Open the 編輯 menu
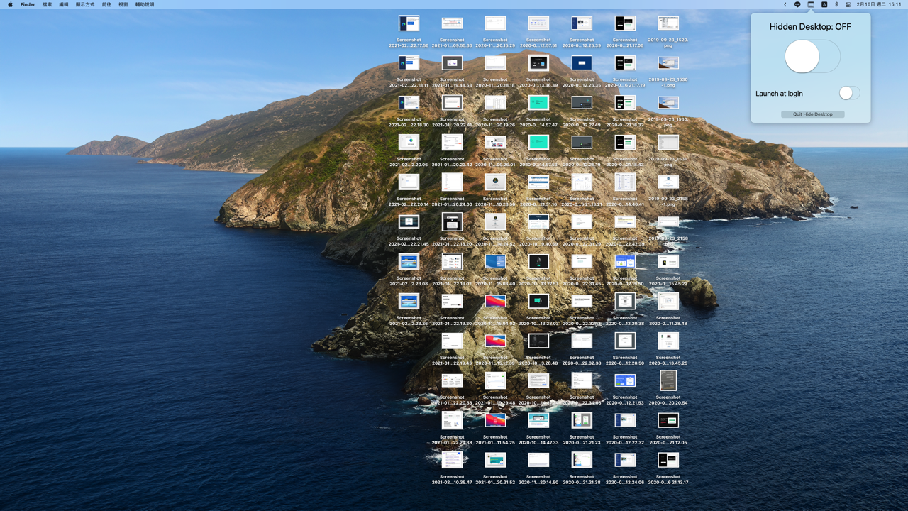908x511 pixels. coord(64,4)
